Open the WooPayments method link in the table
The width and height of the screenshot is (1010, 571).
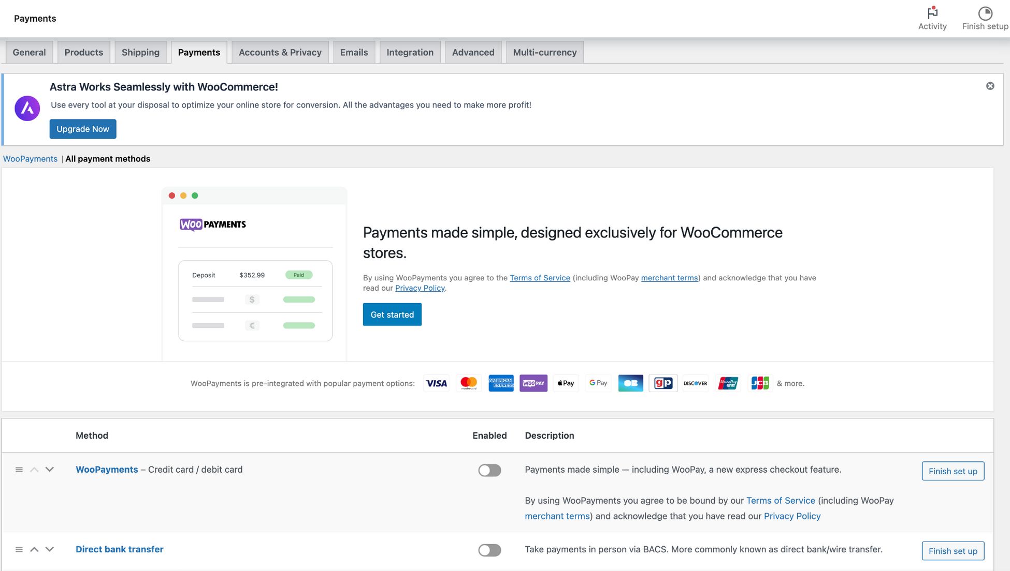(107, 470)
